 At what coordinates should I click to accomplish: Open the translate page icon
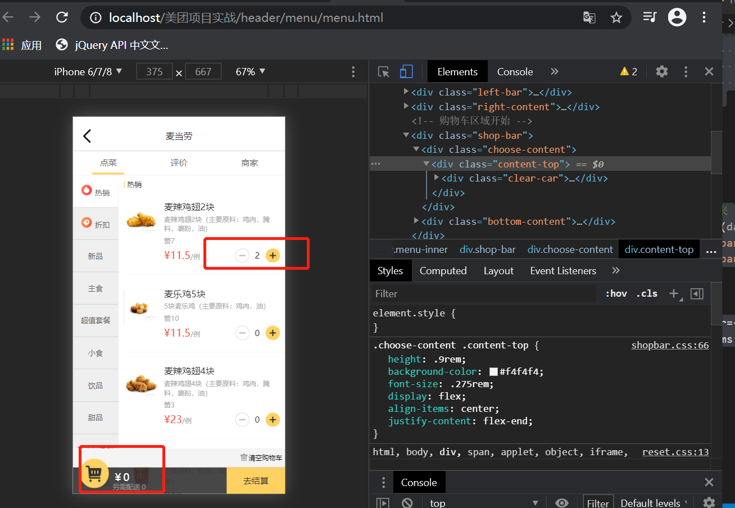[x=589, y=18]
